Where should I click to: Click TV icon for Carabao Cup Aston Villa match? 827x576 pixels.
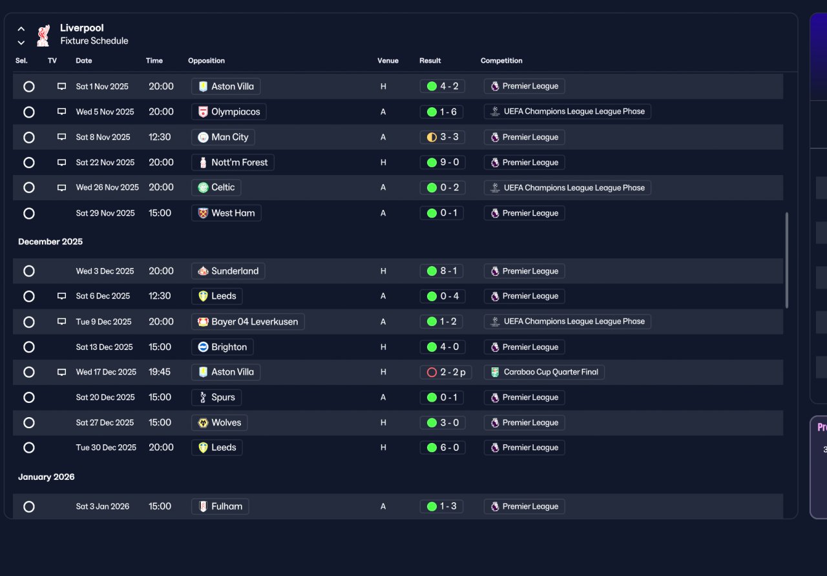coord(62,372)
